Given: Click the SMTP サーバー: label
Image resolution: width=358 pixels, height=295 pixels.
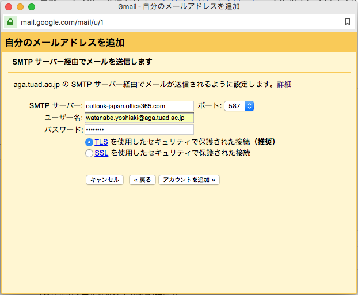Looking at the screenshot, I should click(x=56, y=106).
